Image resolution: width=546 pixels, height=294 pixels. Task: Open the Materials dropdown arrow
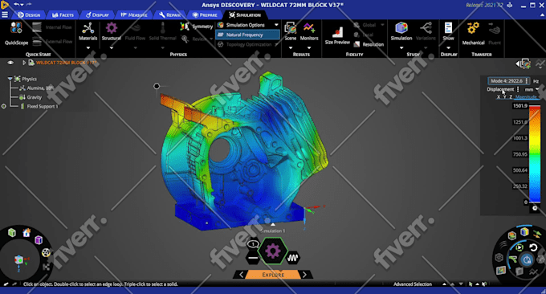(x=88, y=47)
